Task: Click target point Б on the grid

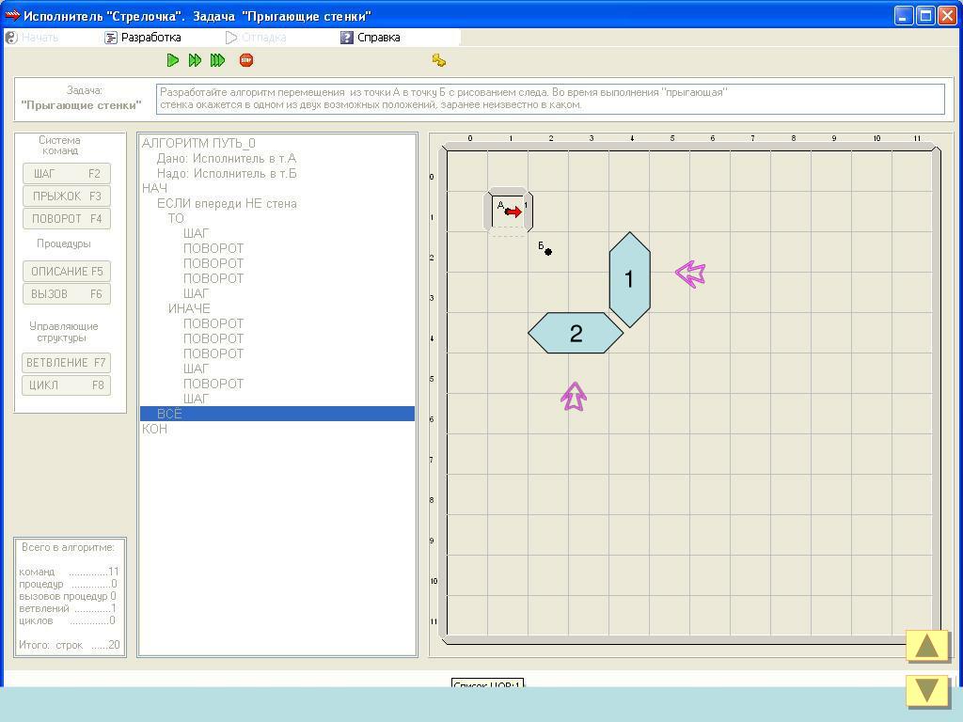Action: tap(548, 252)
